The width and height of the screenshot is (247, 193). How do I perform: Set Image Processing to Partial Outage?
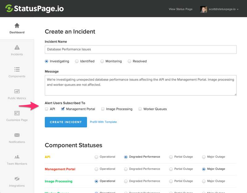click(x=171, y=181)
